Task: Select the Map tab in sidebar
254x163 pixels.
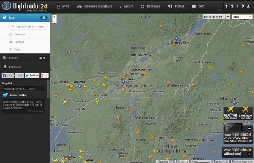Action: (25, 18)
